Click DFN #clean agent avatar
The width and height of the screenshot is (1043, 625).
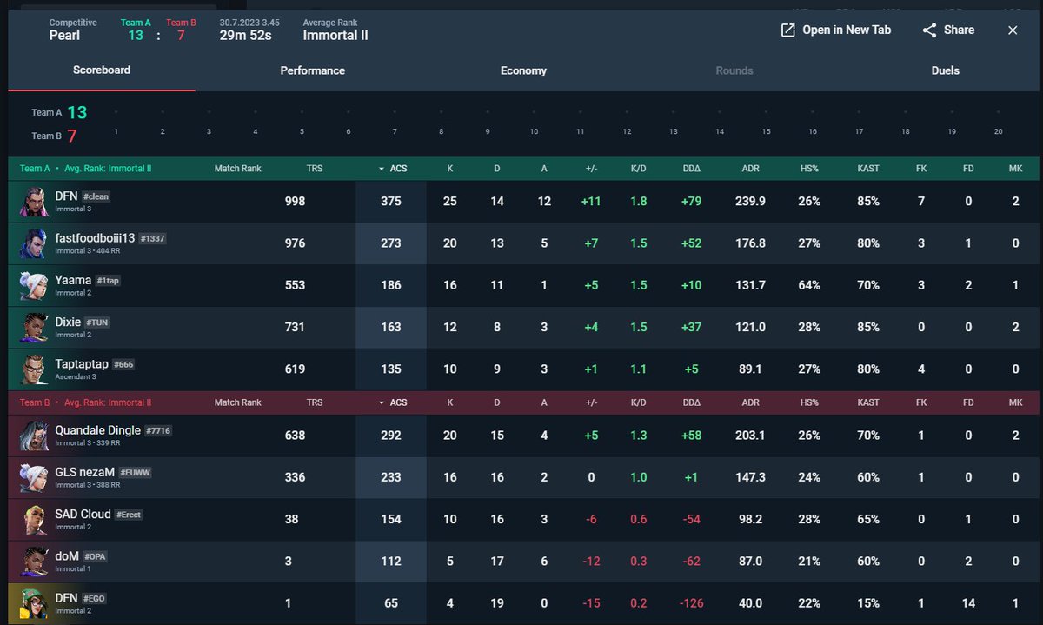(35, 202)
